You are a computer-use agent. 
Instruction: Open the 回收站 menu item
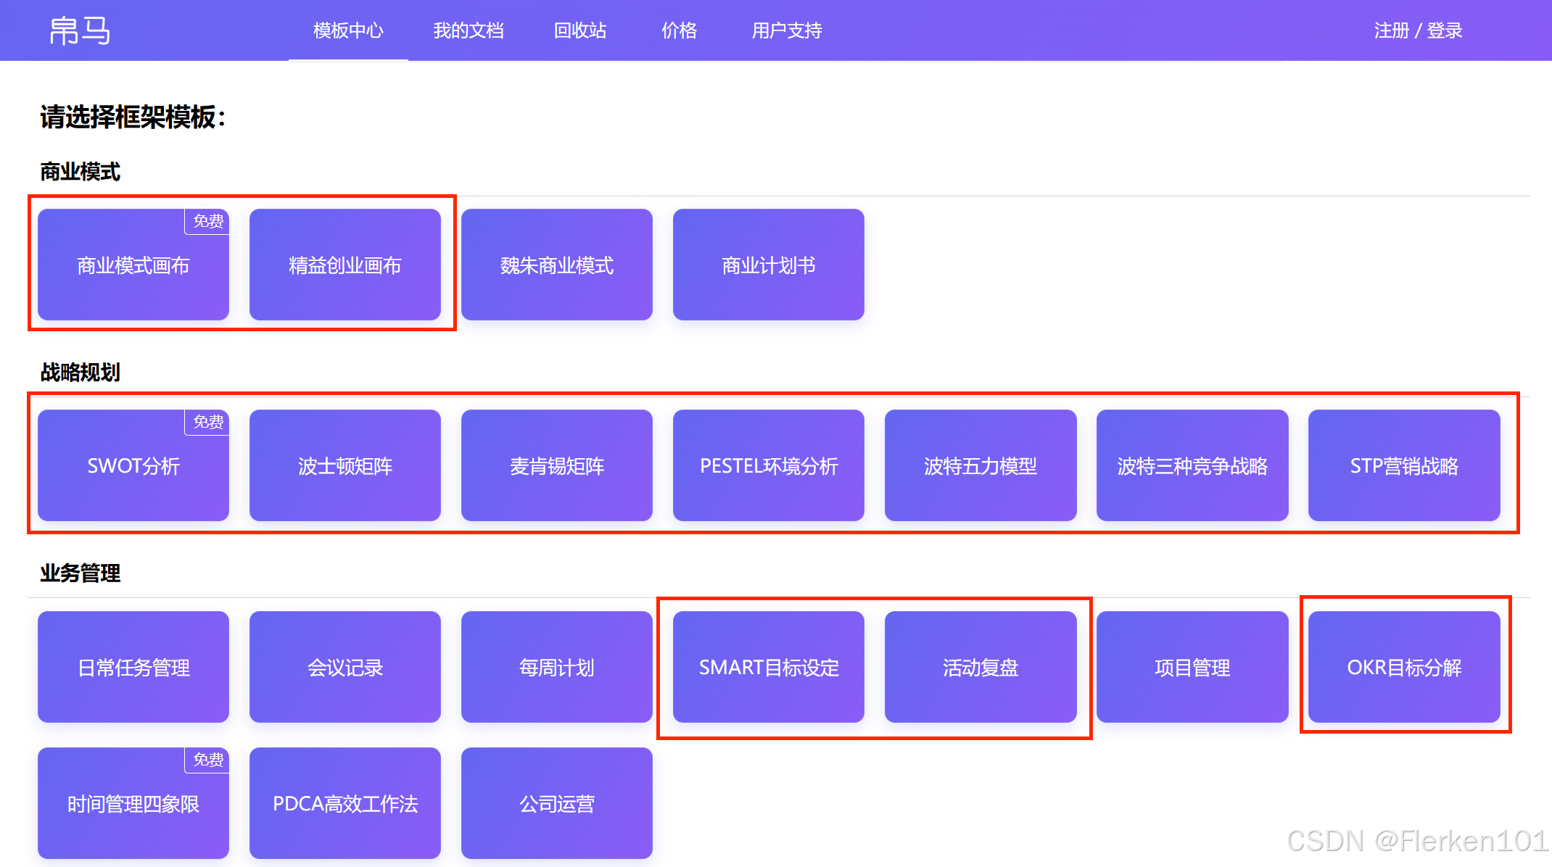[x=580, y=30]
